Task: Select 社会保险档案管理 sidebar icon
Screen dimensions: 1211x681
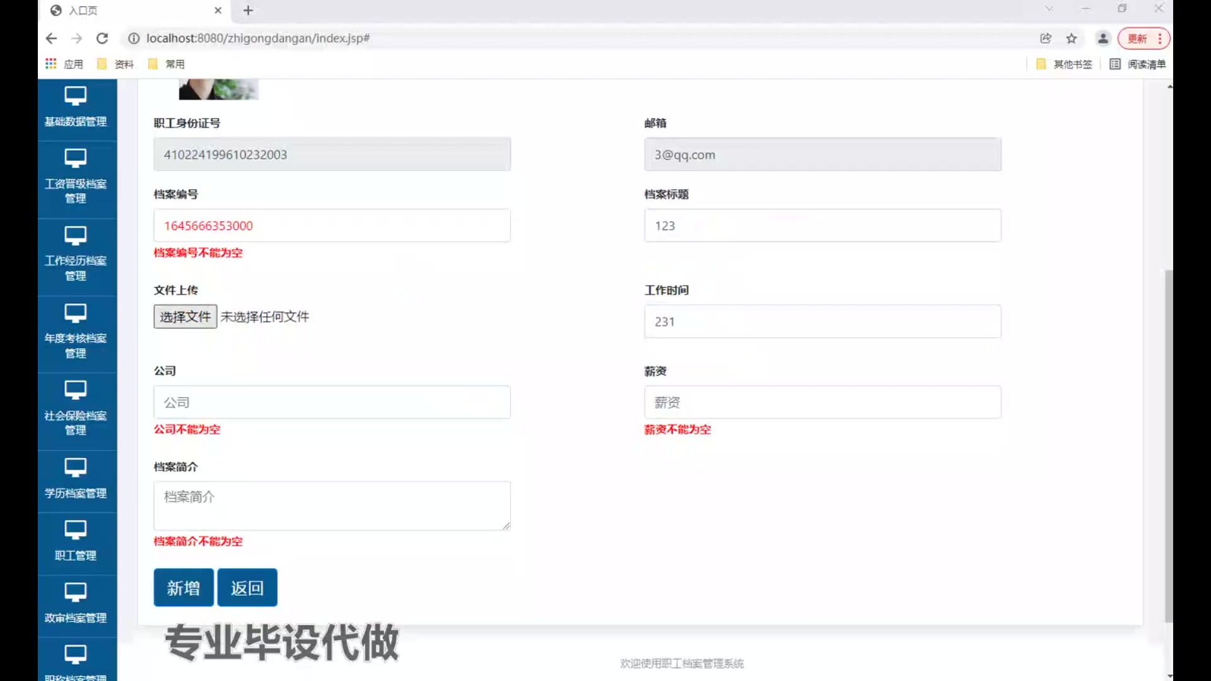Action: [x=75, y=390]
